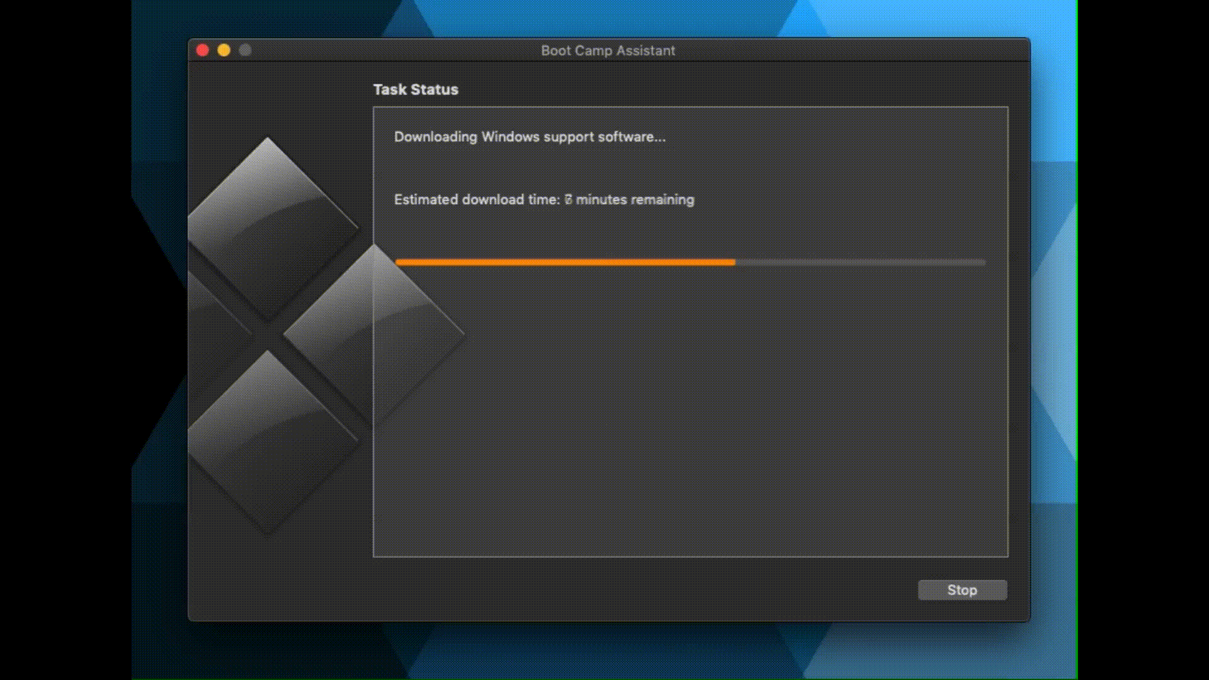Click the bottom diamond of Boot Camp logo
This screenshot has width=1209, height=680.
[x=268, y=441]
